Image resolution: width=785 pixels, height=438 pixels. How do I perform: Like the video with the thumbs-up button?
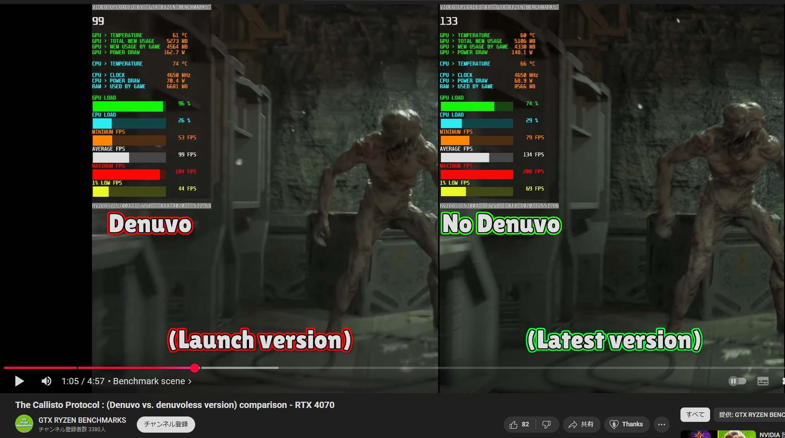point(519,424)
